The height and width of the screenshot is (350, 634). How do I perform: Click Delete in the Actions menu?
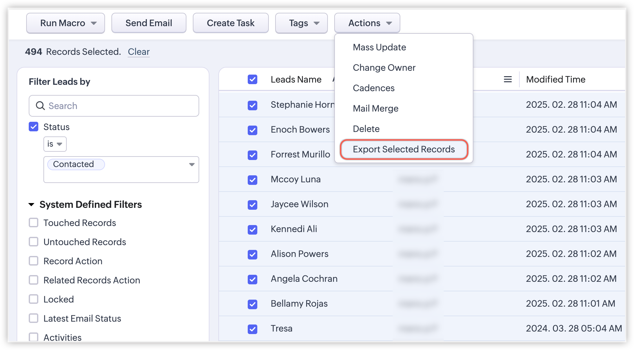coord(366,129)
